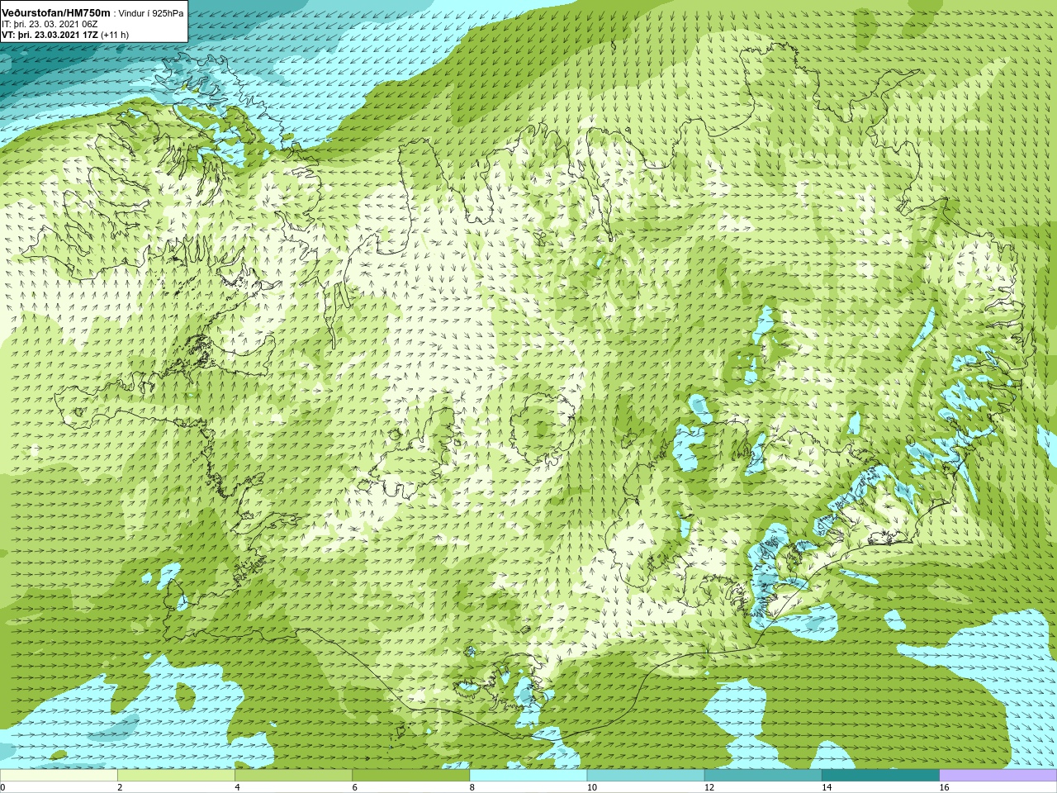Screen dimensions: 1057x793
Task: Click the legend value "12"
Action: pos(709,787)
